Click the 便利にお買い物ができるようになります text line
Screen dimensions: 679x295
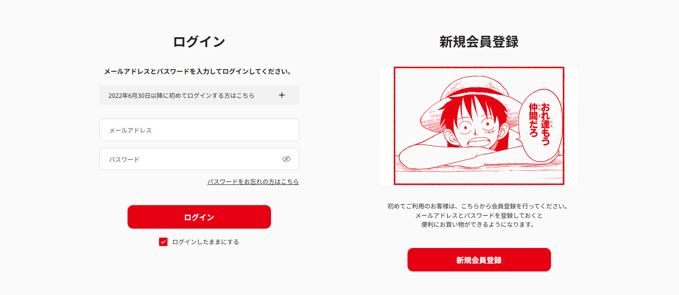coord(479,224)
